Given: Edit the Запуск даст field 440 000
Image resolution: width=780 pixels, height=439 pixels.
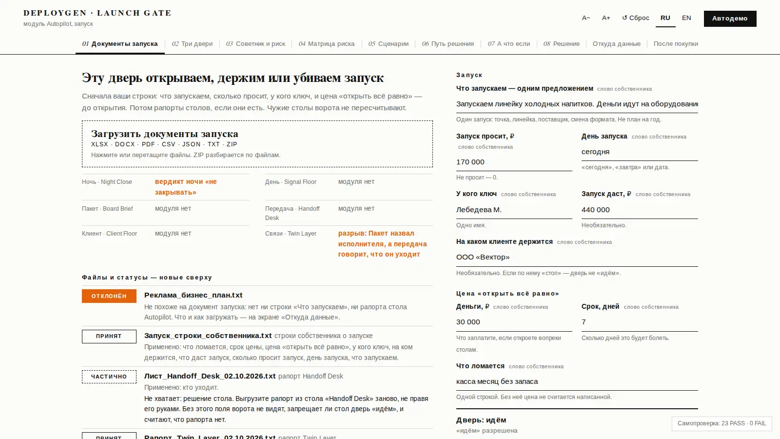Looking at the screenshot, I should tap(640, 210).
